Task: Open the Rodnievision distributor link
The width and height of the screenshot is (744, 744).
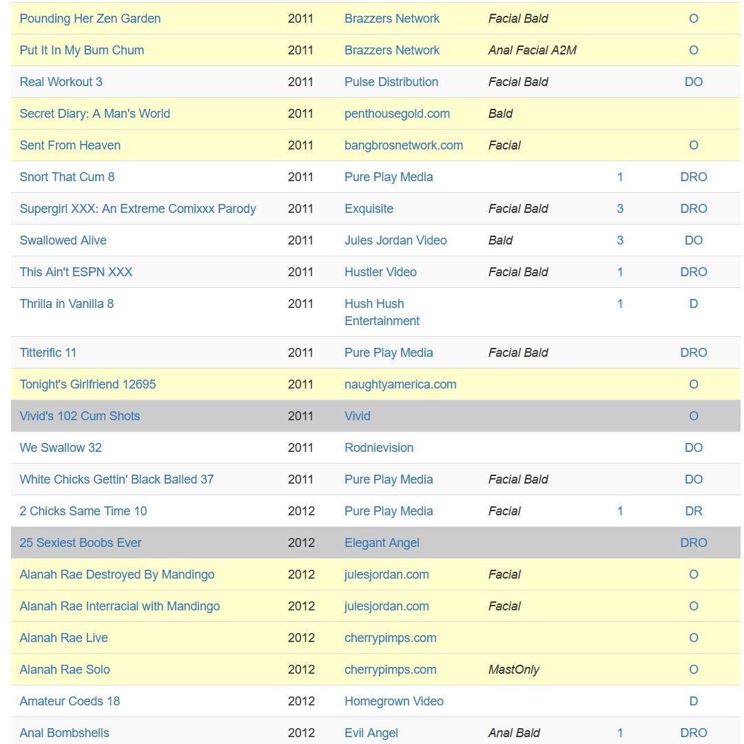Action: point(379,448)
